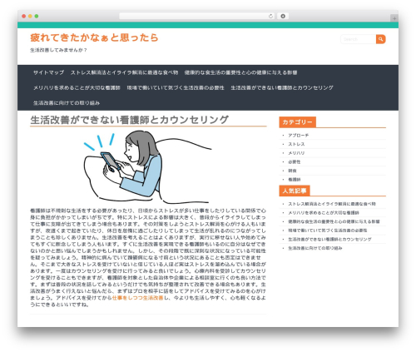
Task: Open popular article 生活改善に向けての取り組み
Action: (x=315, y=248)
